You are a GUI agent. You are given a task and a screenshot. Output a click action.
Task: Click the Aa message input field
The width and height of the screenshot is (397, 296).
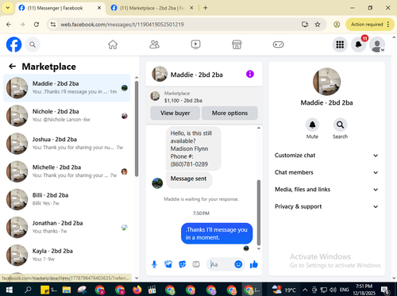tap(222, 264)
